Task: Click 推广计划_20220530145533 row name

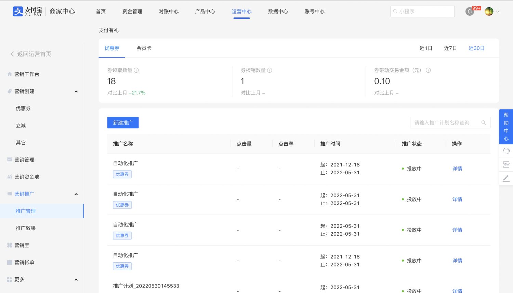Action: [x=146, y=286]
